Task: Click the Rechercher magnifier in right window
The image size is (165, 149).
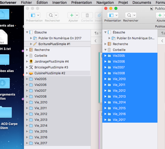Action: [128, 15]
